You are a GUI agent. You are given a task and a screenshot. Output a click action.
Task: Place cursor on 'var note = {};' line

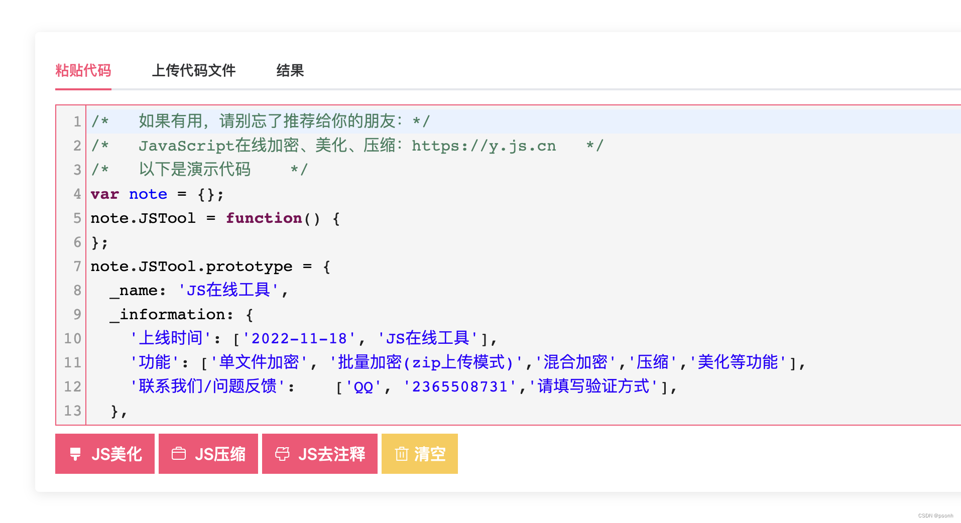(x=157, y=194)
